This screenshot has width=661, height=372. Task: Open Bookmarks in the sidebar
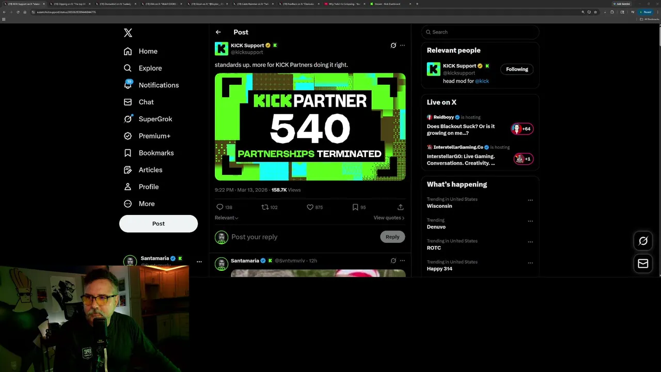click(x=148, y=153)
